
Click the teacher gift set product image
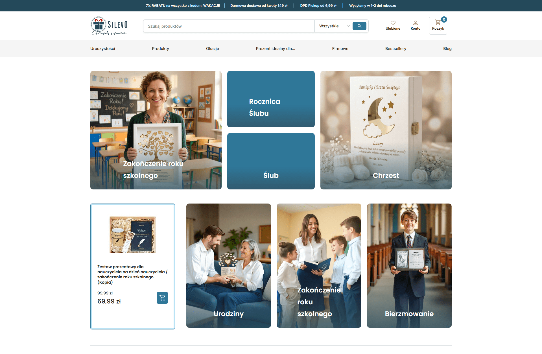(x=133, y=235)
